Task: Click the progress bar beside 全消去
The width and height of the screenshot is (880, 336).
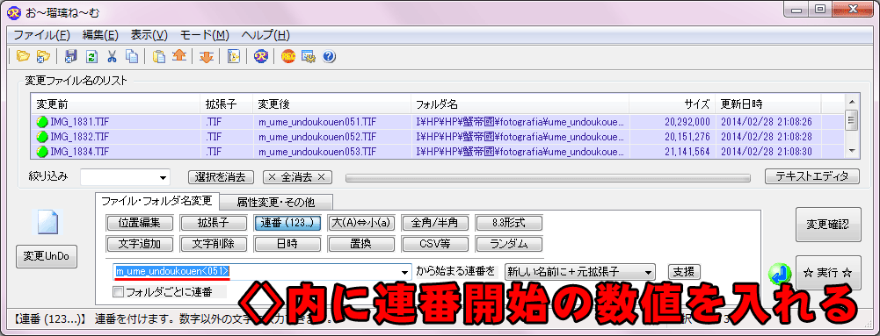Action: (x=549, y=177)
